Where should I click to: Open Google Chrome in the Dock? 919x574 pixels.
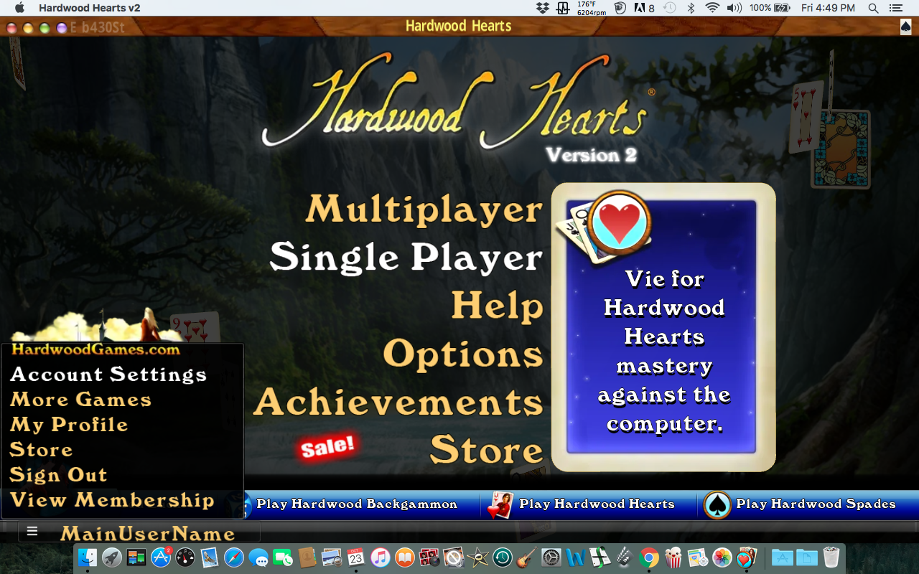pos(649,557)
